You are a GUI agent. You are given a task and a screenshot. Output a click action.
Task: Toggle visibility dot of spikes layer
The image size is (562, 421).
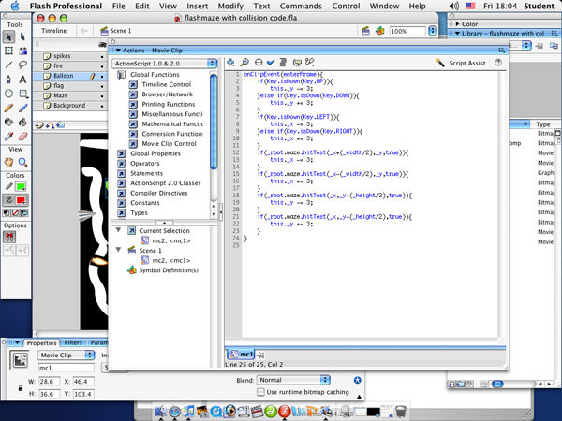(102, 56)
